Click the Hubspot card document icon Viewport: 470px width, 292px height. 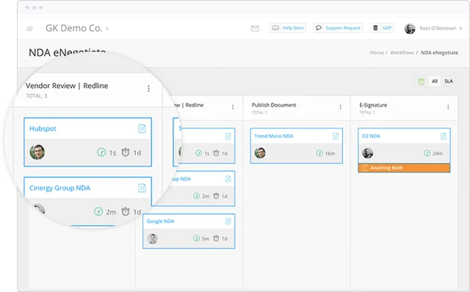pyautogui.click(x=142, y=128)
